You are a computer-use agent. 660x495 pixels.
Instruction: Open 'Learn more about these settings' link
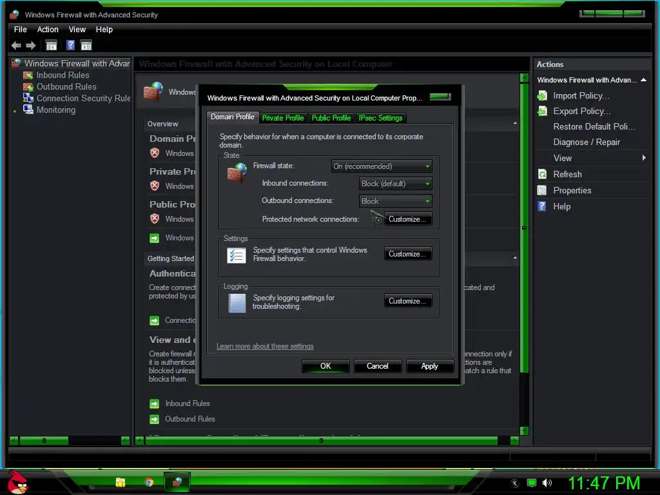point(265,346)
